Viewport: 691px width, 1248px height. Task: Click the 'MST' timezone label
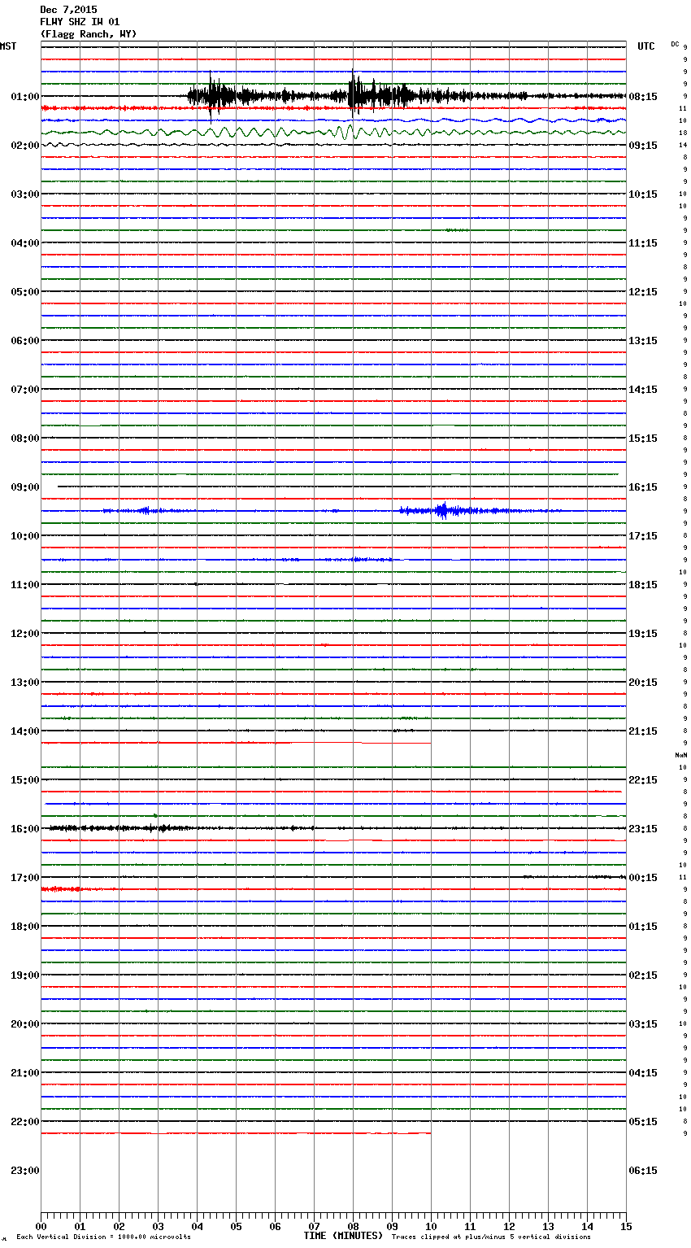coord(8,46)
